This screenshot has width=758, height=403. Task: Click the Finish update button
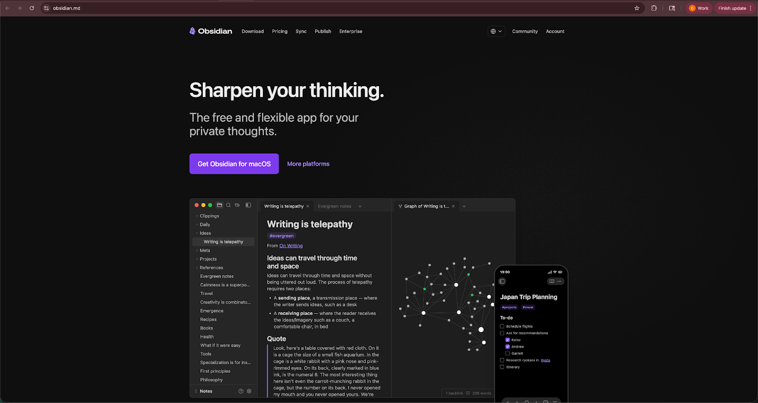point(732,8)
